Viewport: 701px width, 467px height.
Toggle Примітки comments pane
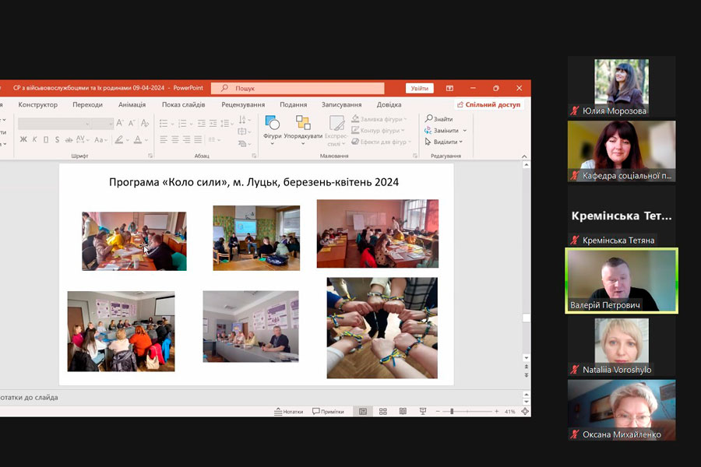[328, 411]
